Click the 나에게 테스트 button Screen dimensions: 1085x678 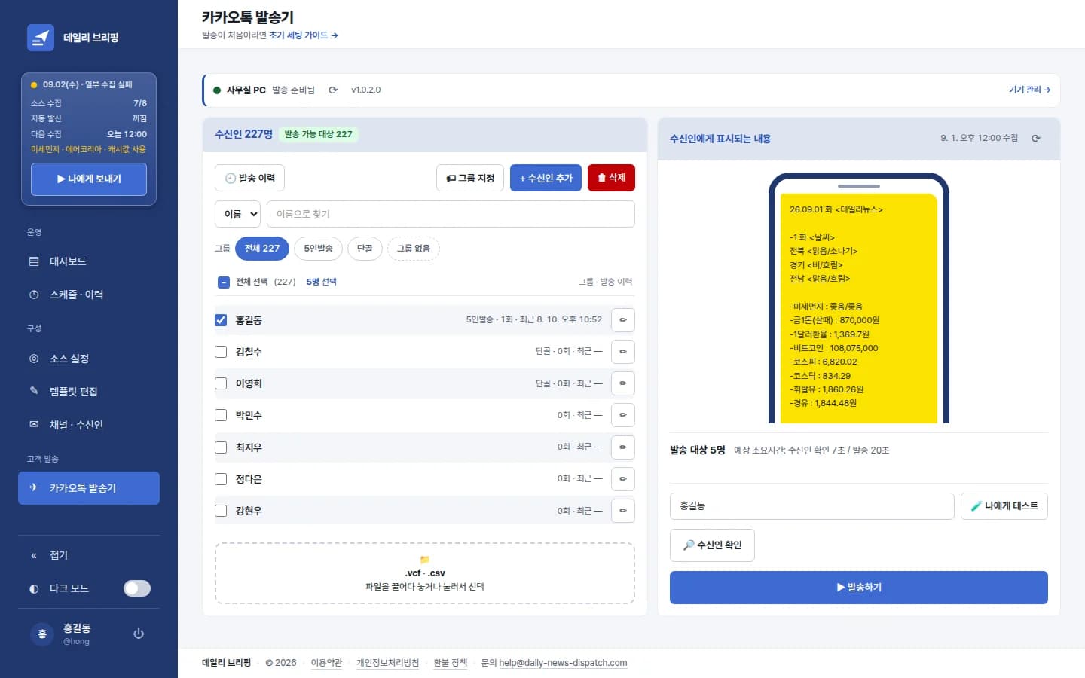(x=1004, y=506)
